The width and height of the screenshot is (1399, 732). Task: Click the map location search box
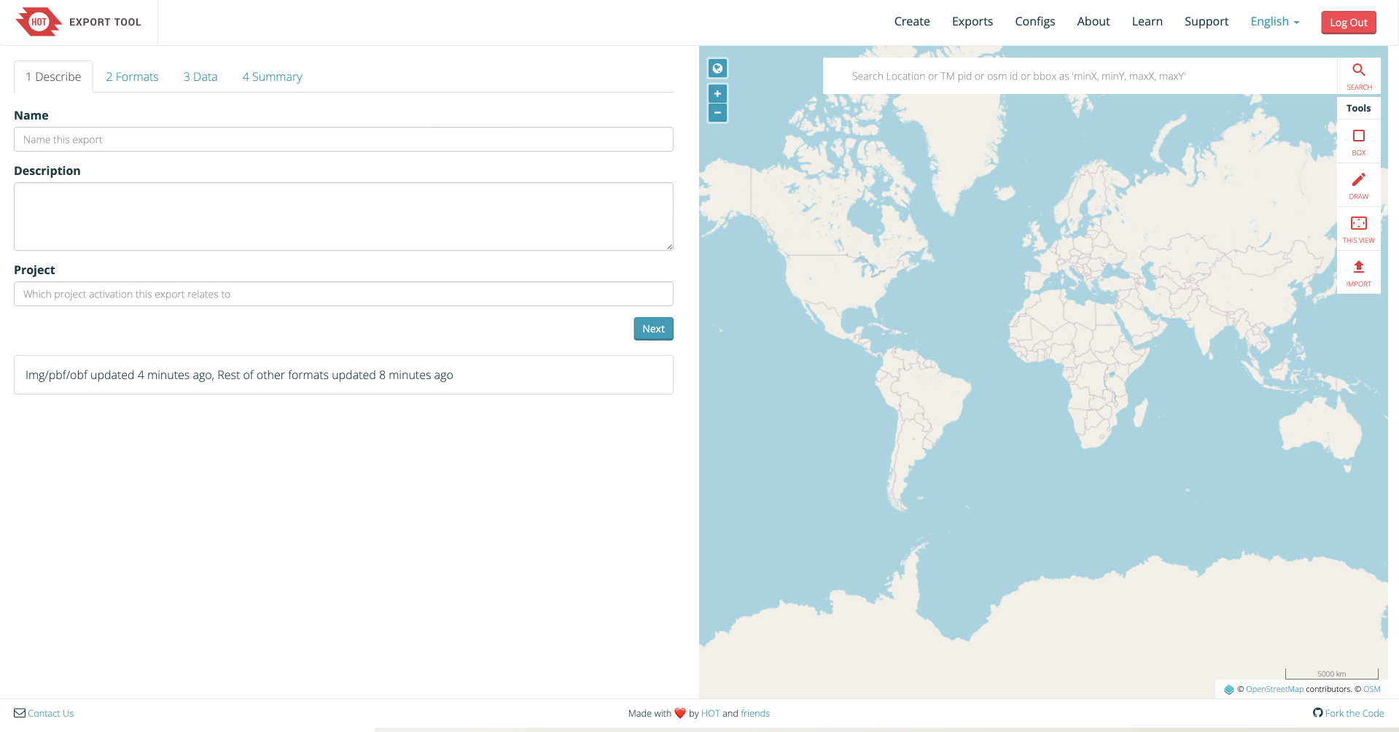pyautogui.click(x=1079, y=76)
